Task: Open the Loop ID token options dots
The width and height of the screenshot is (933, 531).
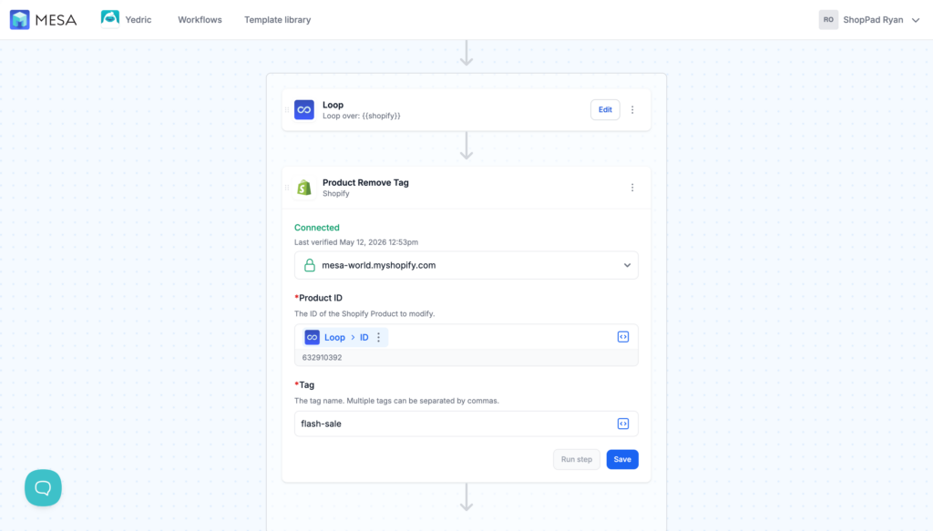Action: pyautogui.click(x=378, y=337)
